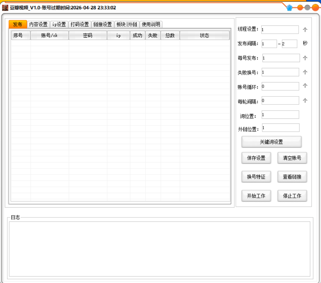Open 关键词设置 button
Screen dimensions: 321x283
[x=271, y=142]
